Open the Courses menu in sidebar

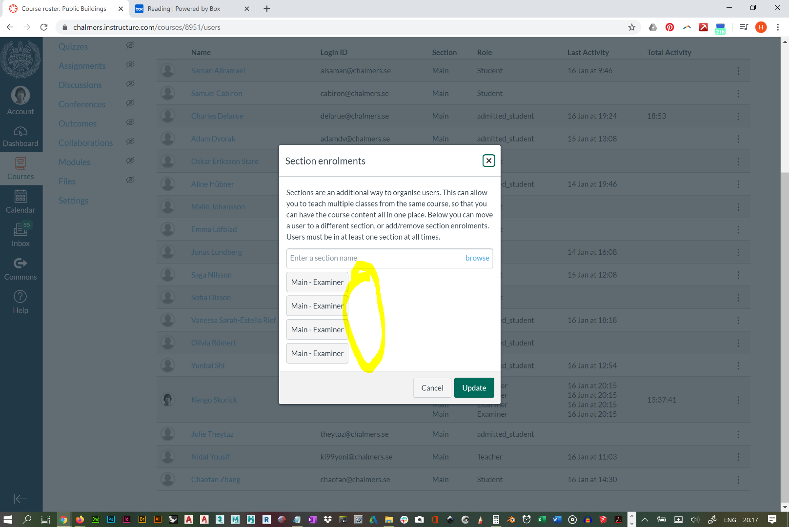tap(20, 169)
